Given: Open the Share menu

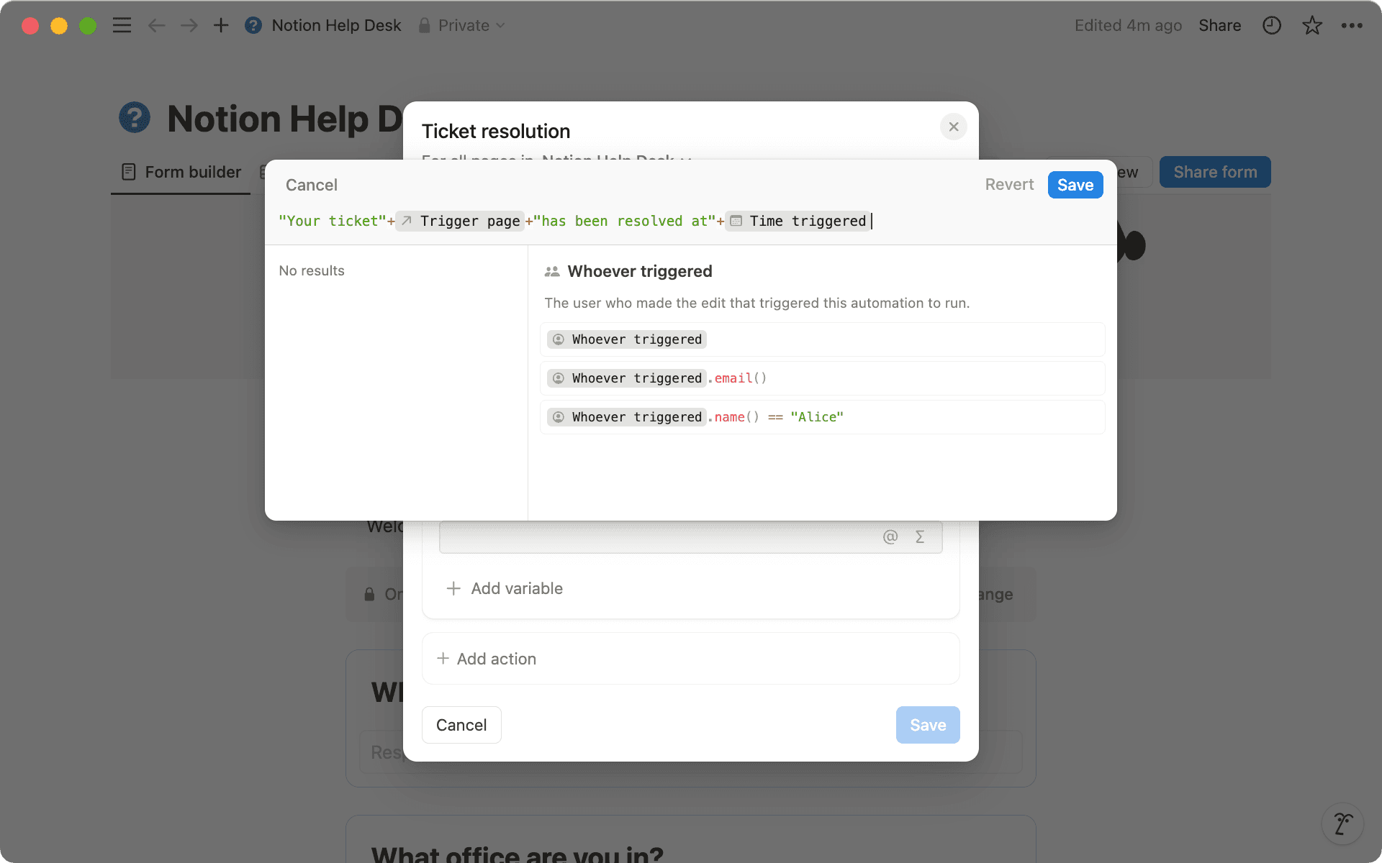Looking at the screenshot, I should [x=1219, y=25].
